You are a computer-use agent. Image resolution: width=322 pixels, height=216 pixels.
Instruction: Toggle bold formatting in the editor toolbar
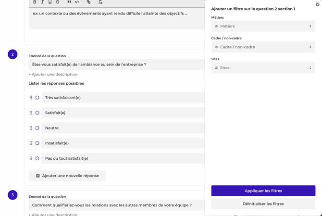coord(35,2)
